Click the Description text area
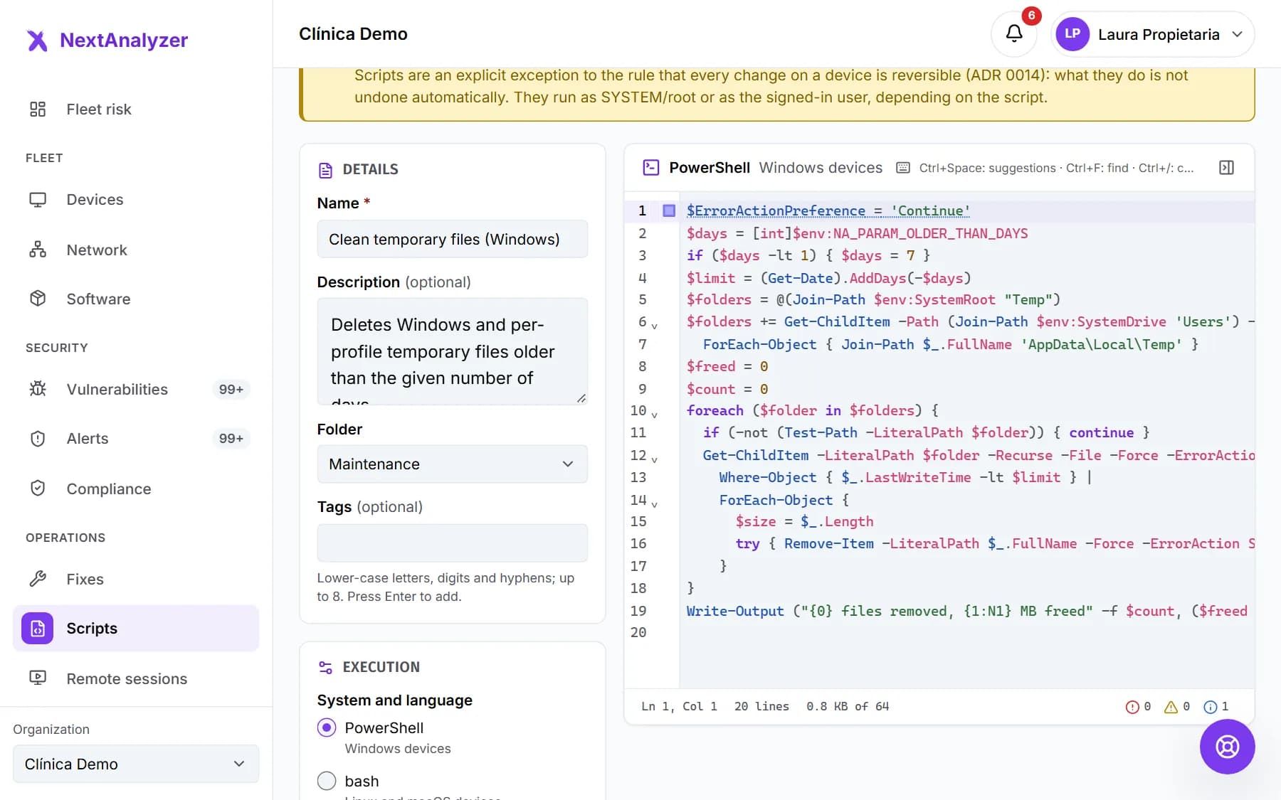The width and height of the screenshot is (1281, 800). point(453,352)
